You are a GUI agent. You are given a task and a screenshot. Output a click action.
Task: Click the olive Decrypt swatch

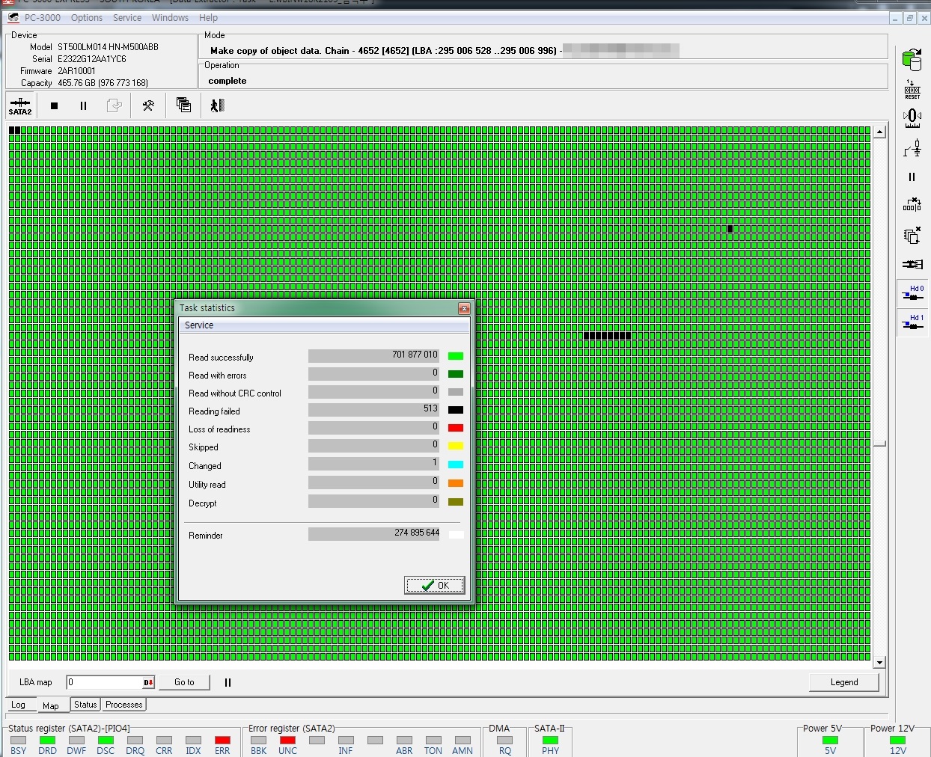[456, 502]
